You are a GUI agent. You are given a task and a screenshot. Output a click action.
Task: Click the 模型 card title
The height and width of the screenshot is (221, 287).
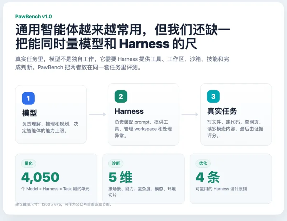point(29,113)
